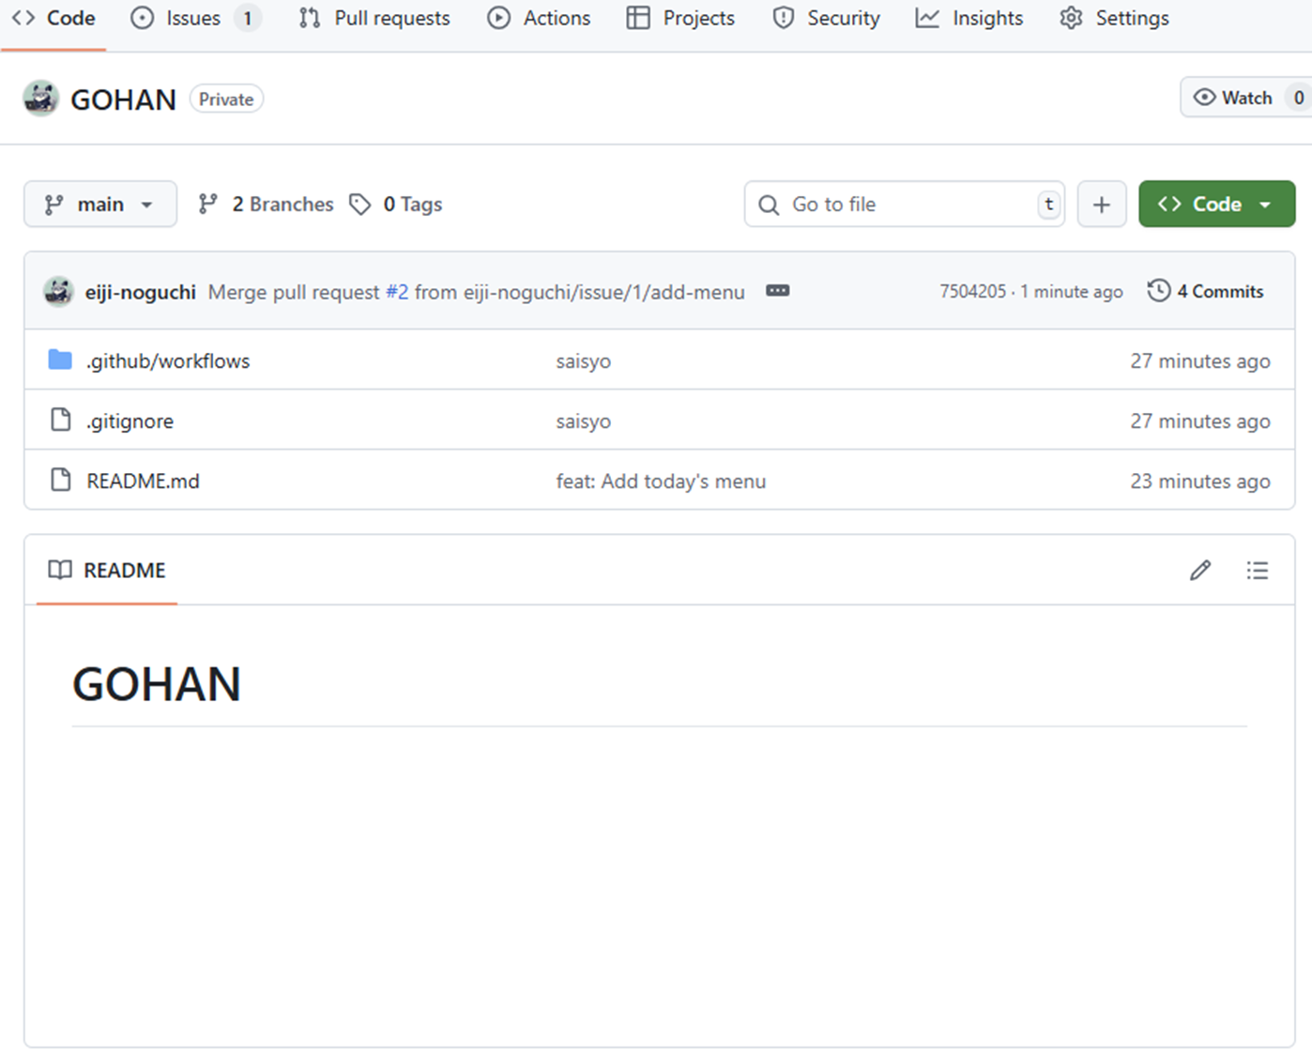This screenshot has width=1312, height=1054.
Task: Click the pencil icon to edit the README
Action: tap(1199, 570)
